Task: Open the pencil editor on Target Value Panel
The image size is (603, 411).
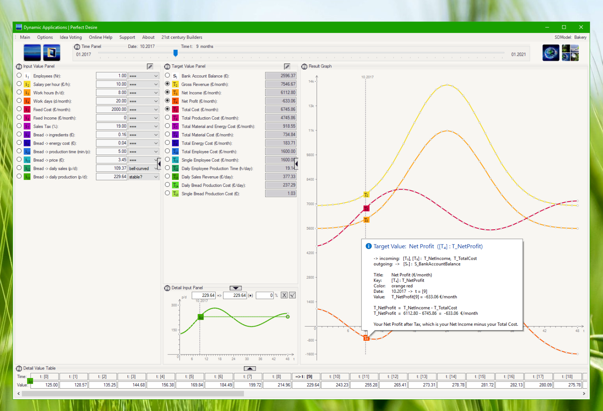Action: (x=287, y=66)
